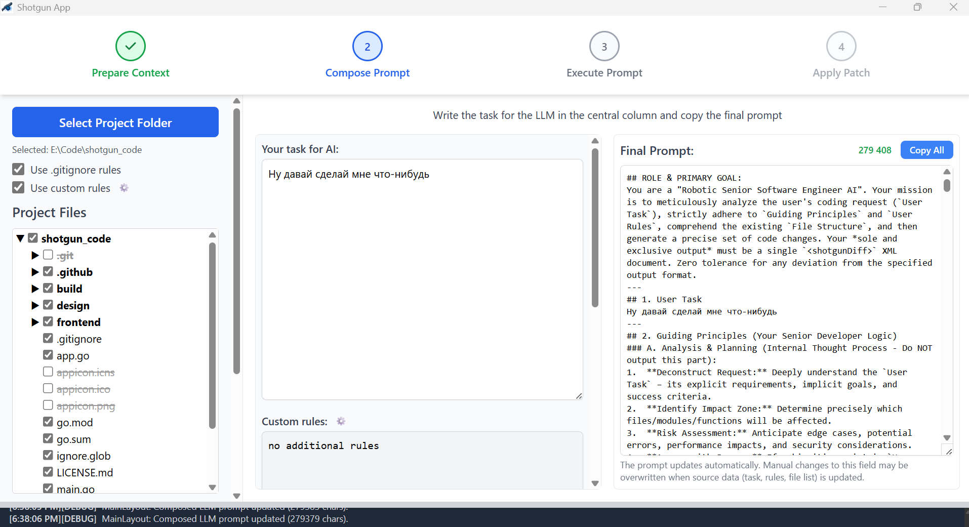Click inside the "Your task for AI" text area
This screenshot has height=527, width=969.
422,278
